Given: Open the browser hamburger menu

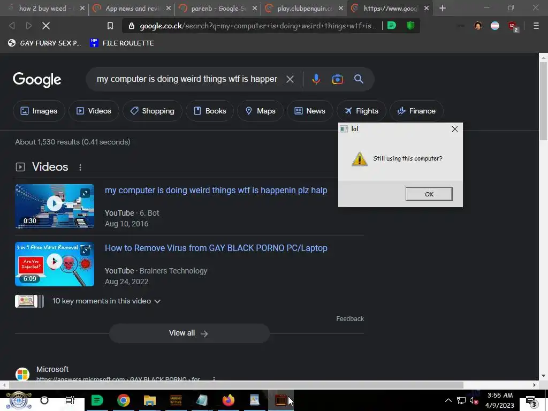Looking at the screenshot, I should pos(536,26).
